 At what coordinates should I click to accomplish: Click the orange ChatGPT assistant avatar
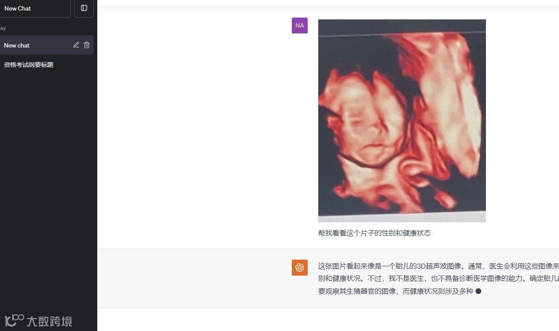tap(300, 268)
